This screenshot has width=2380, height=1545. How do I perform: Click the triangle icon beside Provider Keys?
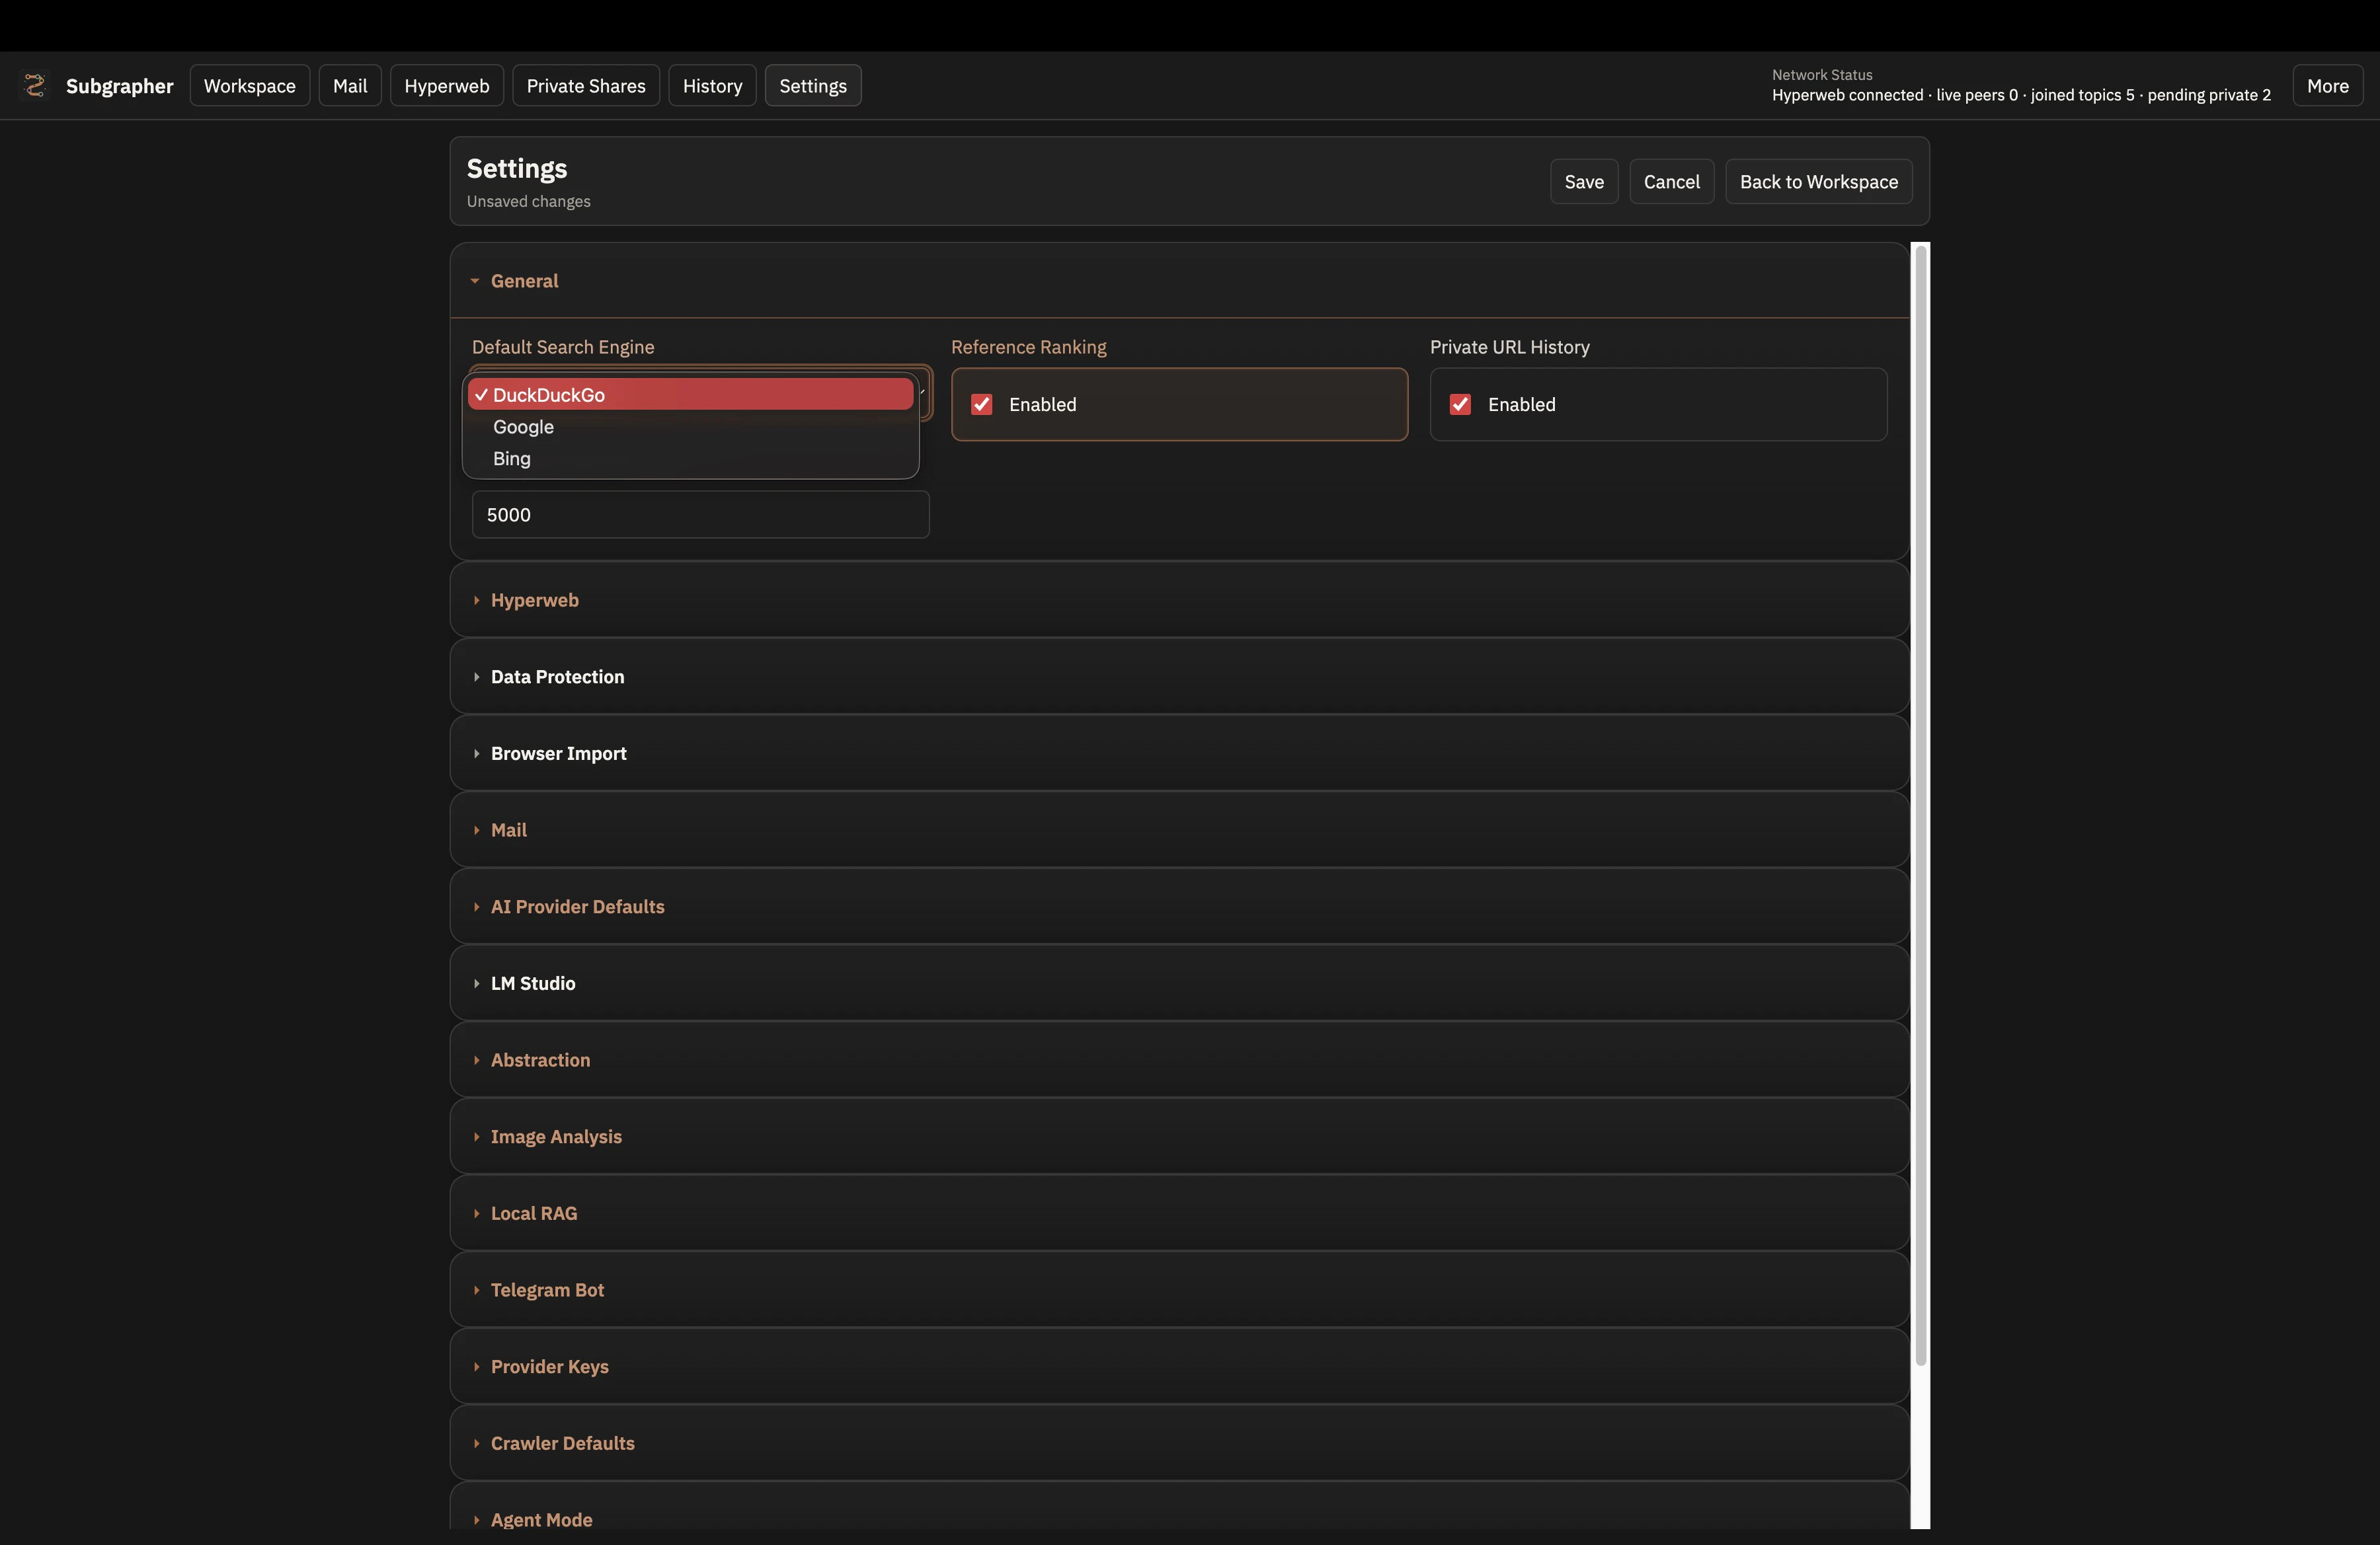click(476, 1367)
